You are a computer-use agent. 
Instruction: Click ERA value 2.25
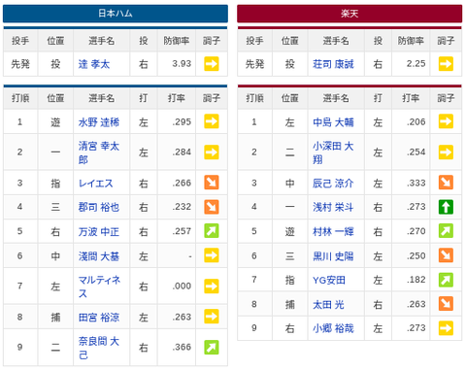416,64
